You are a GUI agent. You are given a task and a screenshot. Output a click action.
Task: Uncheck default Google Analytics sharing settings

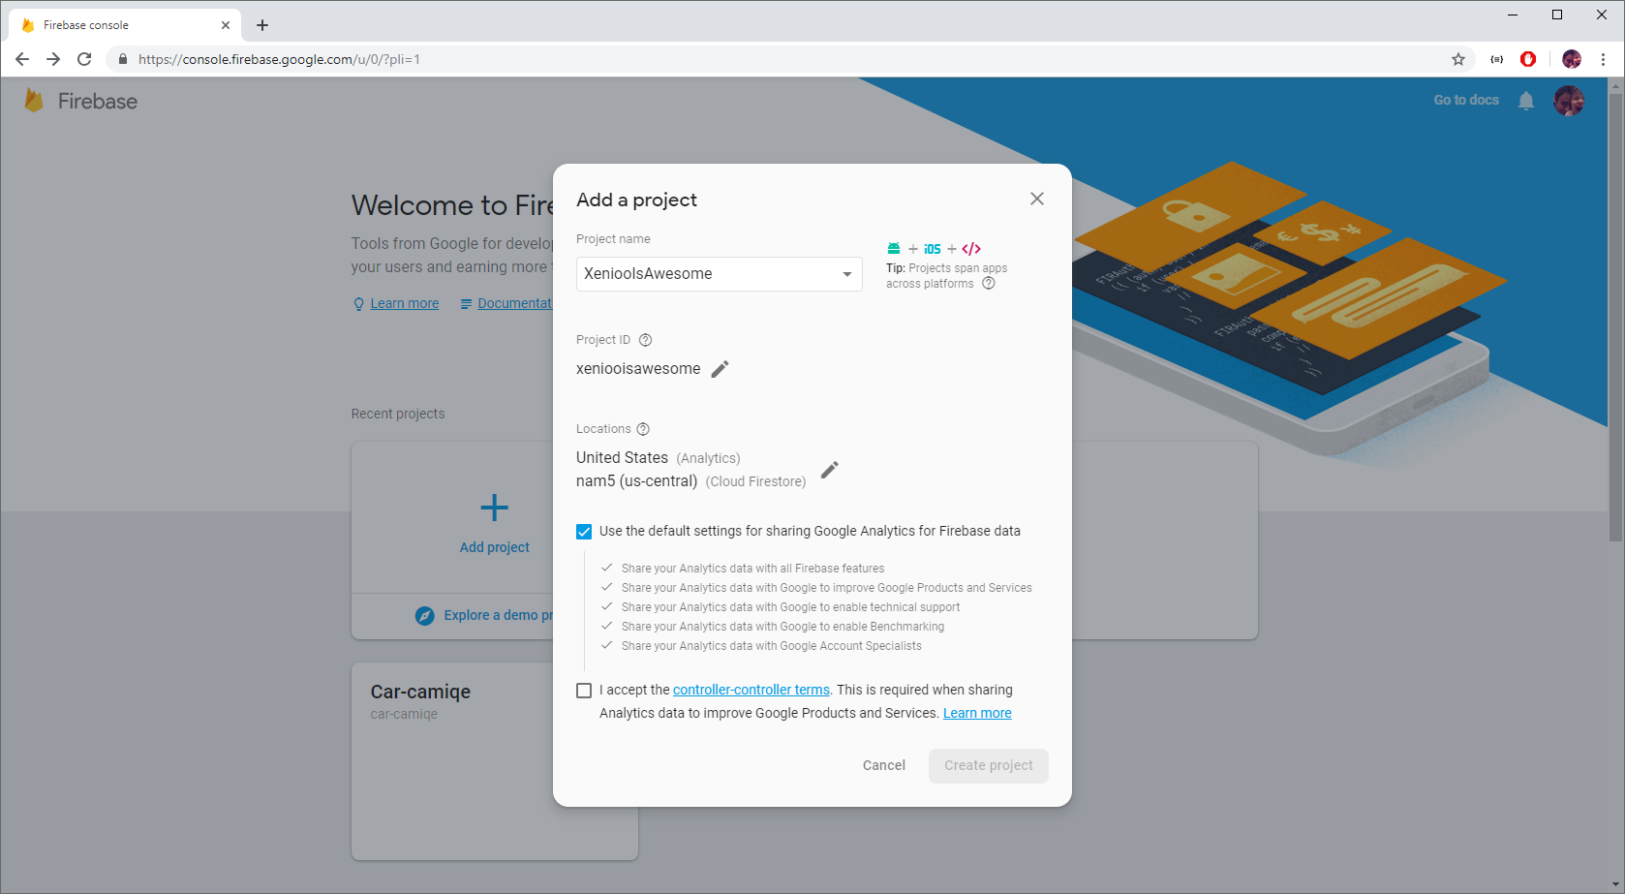coord(584,532)
